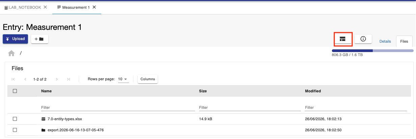Click the storage usage progress bar
Image resolution: width=416 pixels, height=139 pixels.
pyautogui.click(x=372, y=51)
